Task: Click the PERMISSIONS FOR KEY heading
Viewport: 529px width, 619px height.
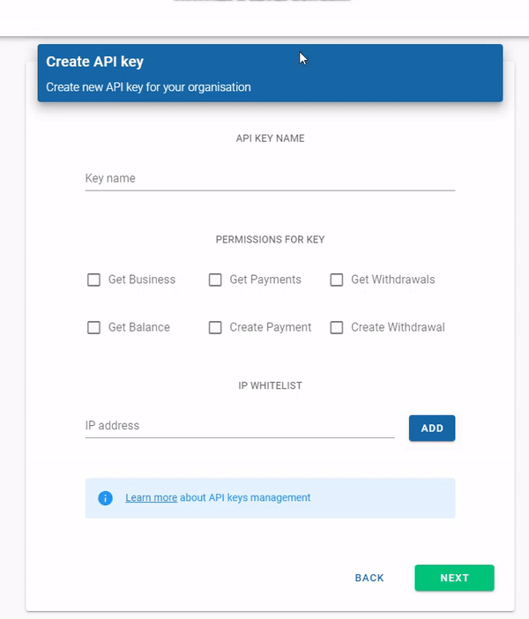Action: point(270,239)
